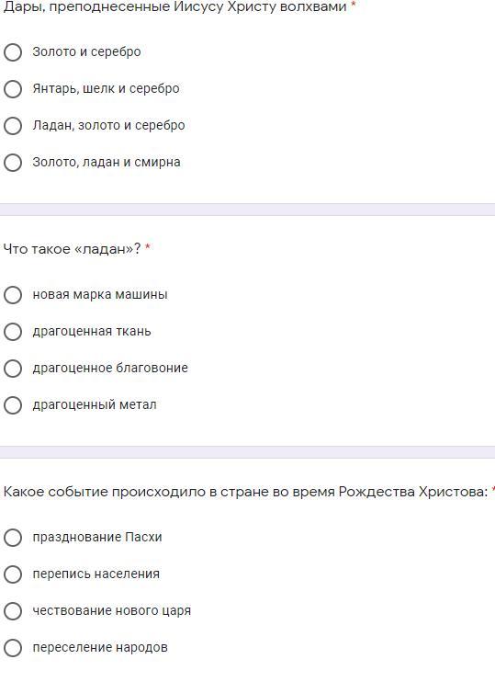Pick the answer драгоценное благовоние
The width and height of the screenshot is (495, 682).
(x=13, y=369)
